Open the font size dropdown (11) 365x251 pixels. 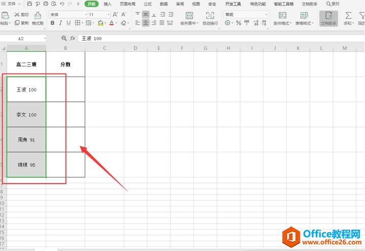[x=108, y=14]
